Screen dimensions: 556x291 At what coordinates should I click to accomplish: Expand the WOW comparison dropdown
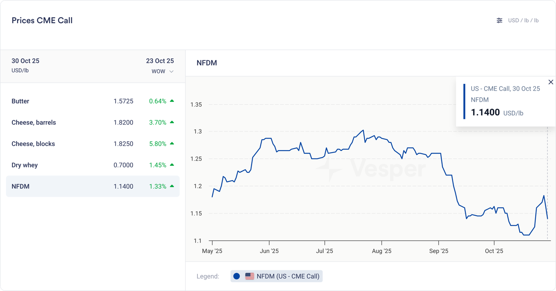point(162,71)
